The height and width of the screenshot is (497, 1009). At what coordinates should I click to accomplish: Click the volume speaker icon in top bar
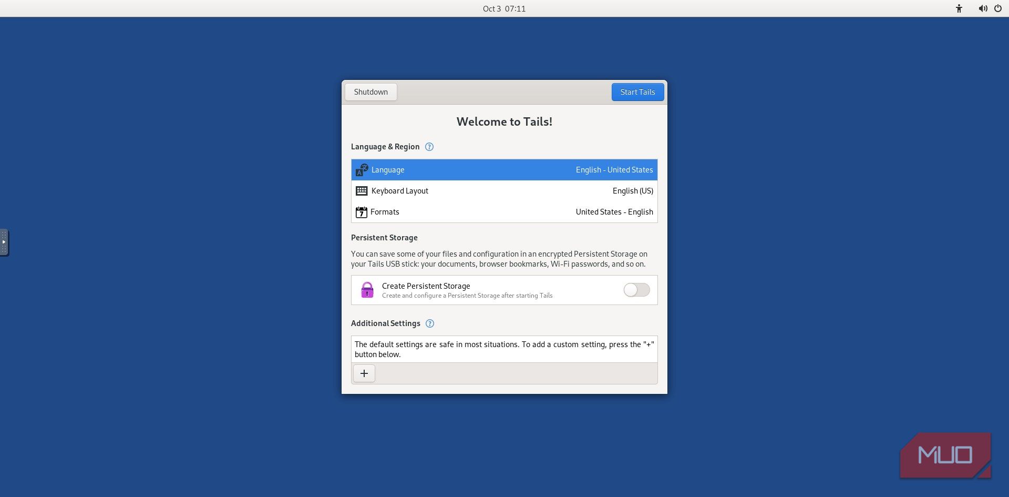(983, 8)
